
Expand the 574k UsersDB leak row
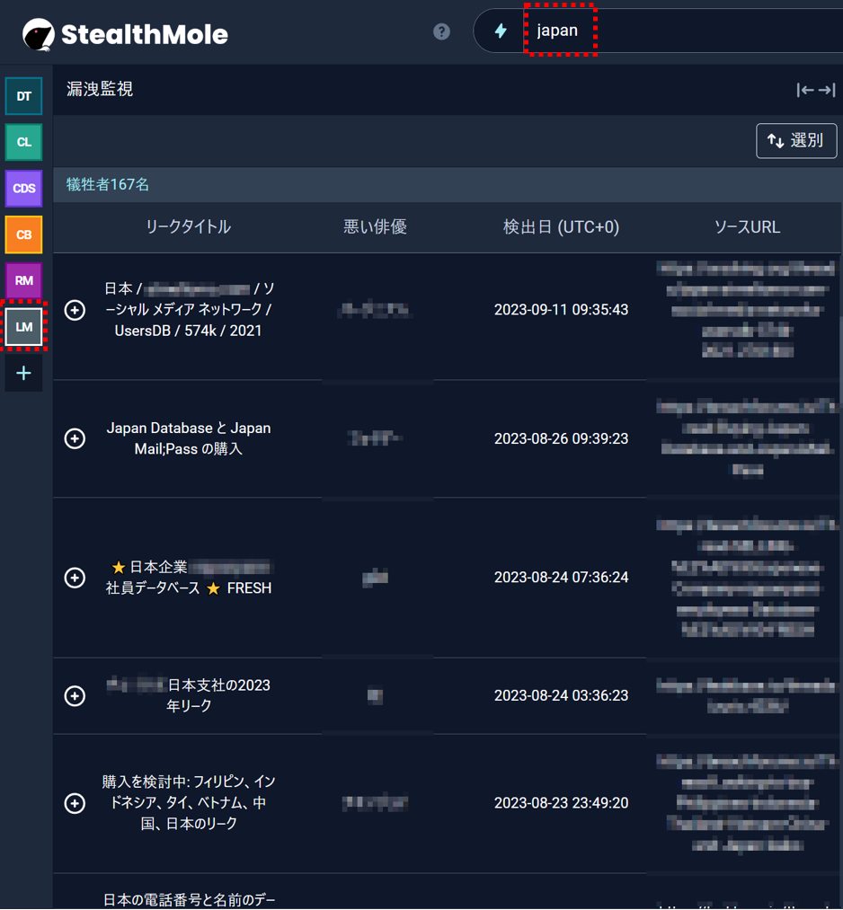click(x=75, y=310)
